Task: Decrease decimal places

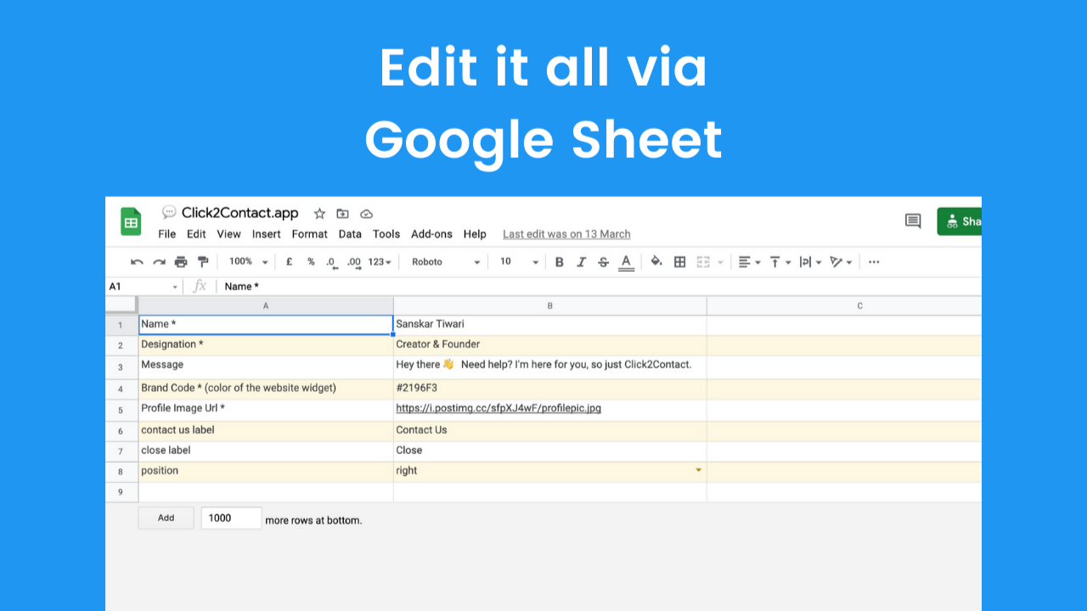Action: tap(332, 263)
